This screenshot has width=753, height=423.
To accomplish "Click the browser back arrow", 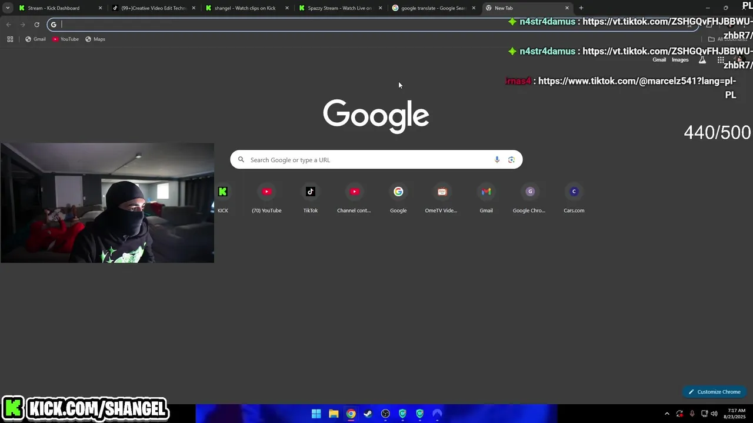I will [x=8, y=25].
